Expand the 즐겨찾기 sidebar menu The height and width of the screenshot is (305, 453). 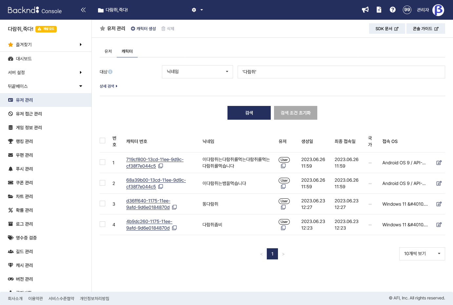coord(46,45)
